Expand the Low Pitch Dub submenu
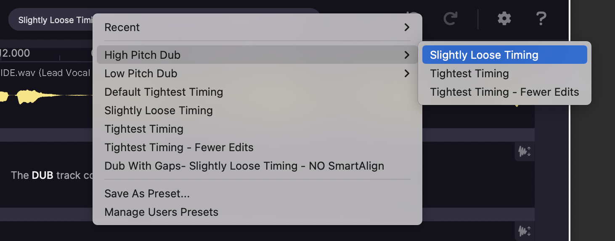615x241 pixels. pos(257,73)
